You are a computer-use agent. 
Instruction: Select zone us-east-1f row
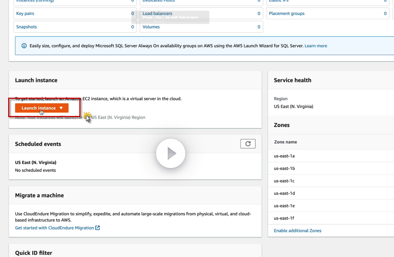284,218
